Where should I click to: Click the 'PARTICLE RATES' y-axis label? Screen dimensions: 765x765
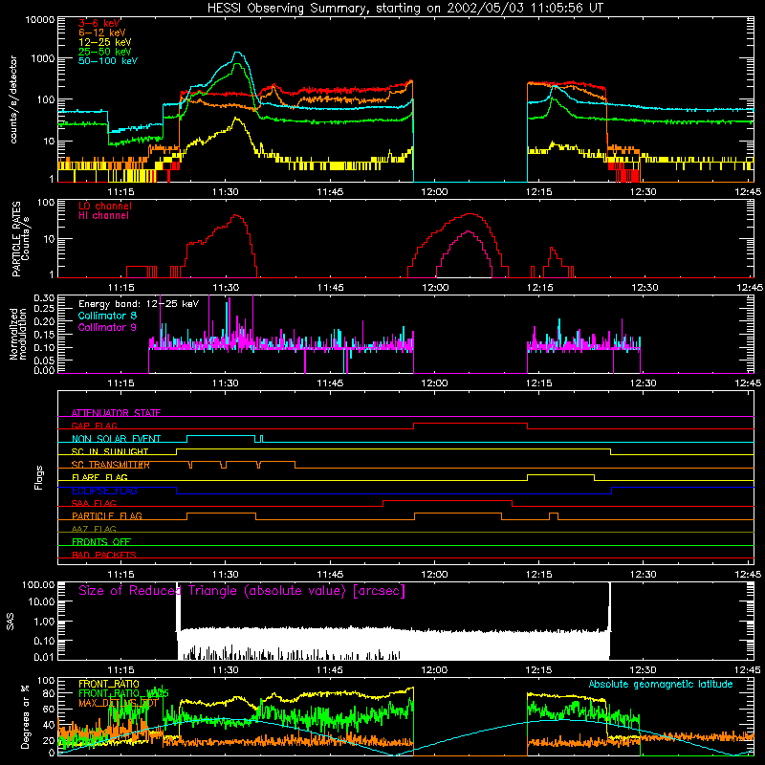click(16, 238)
